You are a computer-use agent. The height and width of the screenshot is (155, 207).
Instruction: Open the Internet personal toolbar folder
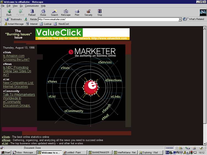(32, 24)
